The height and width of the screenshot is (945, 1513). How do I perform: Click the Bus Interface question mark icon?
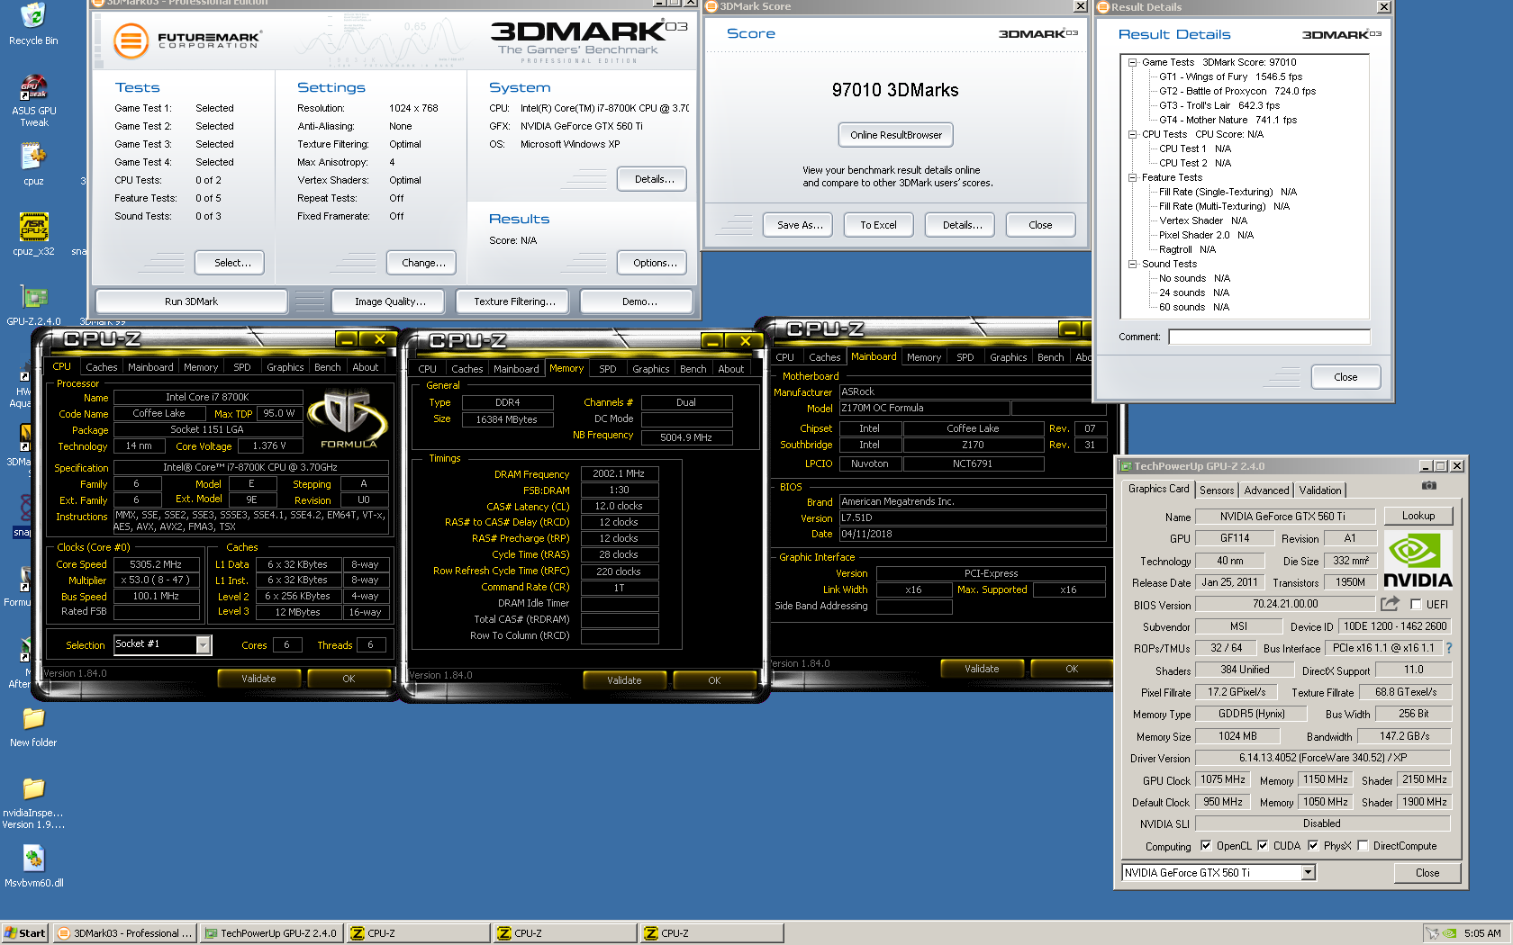click(1449, 648)
